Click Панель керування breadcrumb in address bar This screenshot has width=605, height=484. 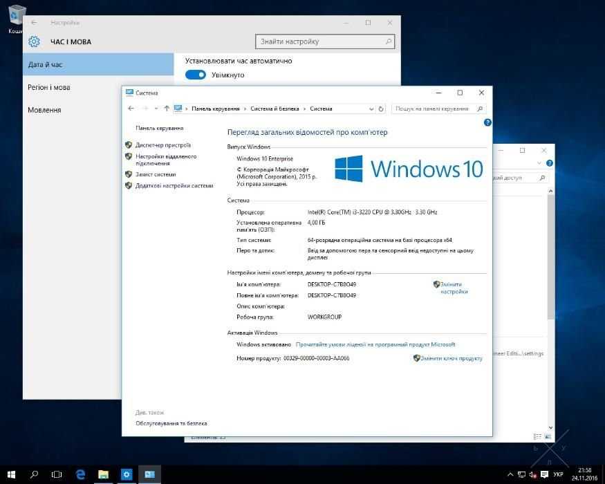click(216, 109)
